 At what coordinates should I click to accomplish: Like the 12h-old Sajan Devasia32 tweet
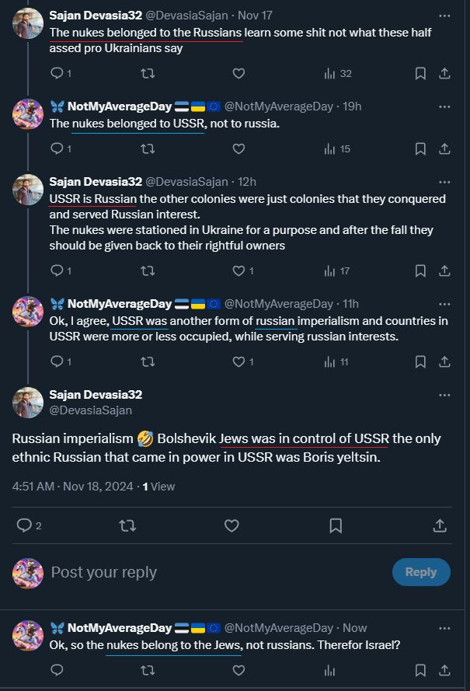click(x=239, y=271)
